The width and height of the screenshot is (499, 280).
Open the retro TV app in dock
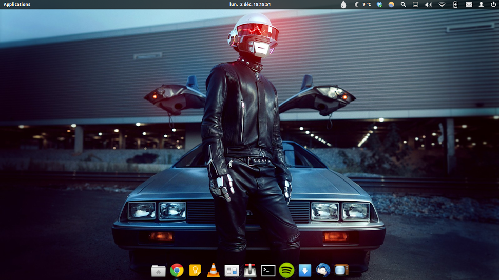coord(341,270)
